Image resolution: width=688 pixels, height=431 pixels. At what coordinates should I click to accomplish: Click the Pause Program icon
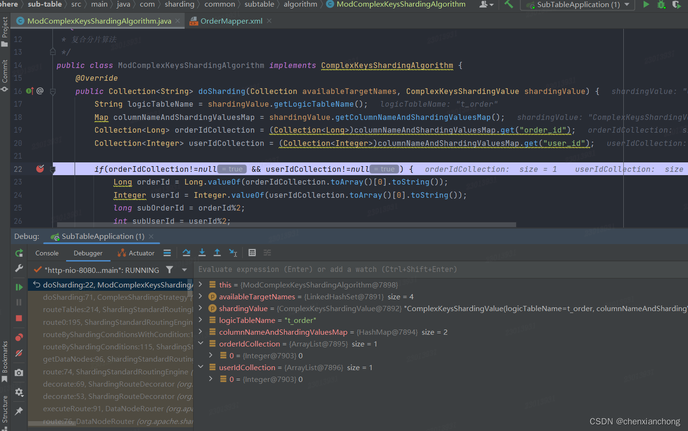[19, 302]
